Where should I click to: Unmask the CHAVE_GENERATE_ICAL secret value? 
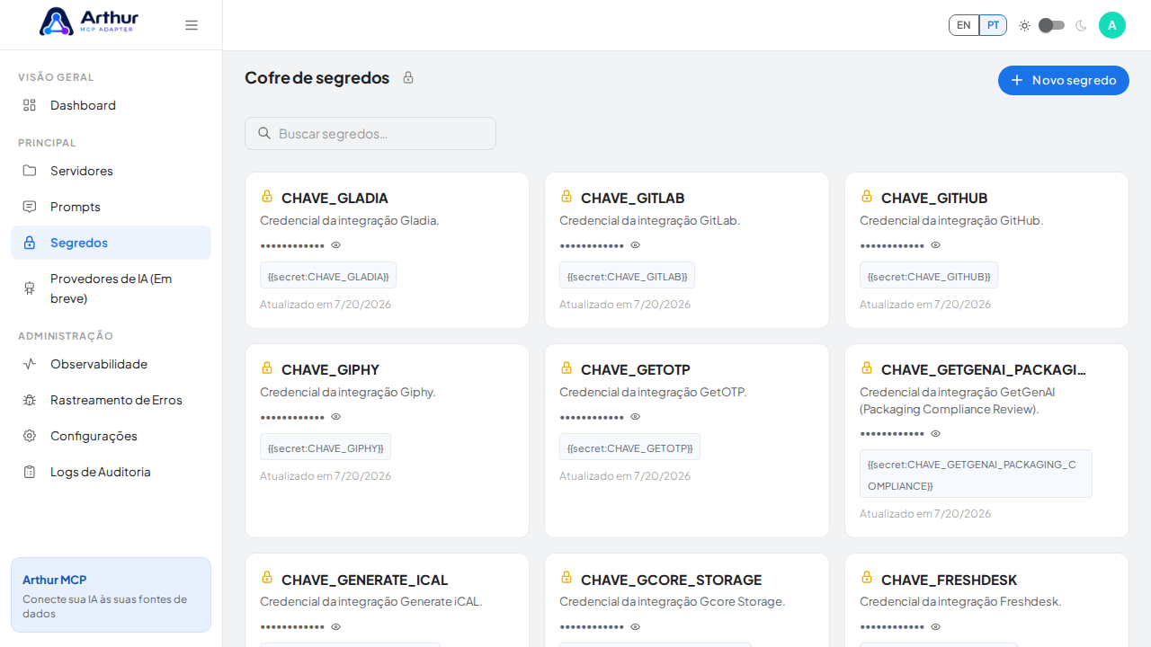tap(336, 627)
